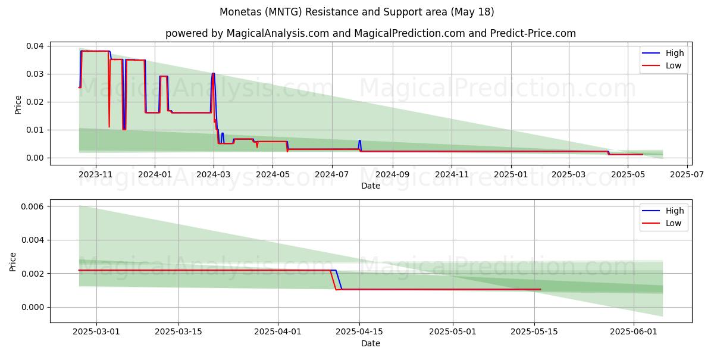Click the top chart y-axis value '0.01'
Screen dimensions: 714x357
(36, 130)
